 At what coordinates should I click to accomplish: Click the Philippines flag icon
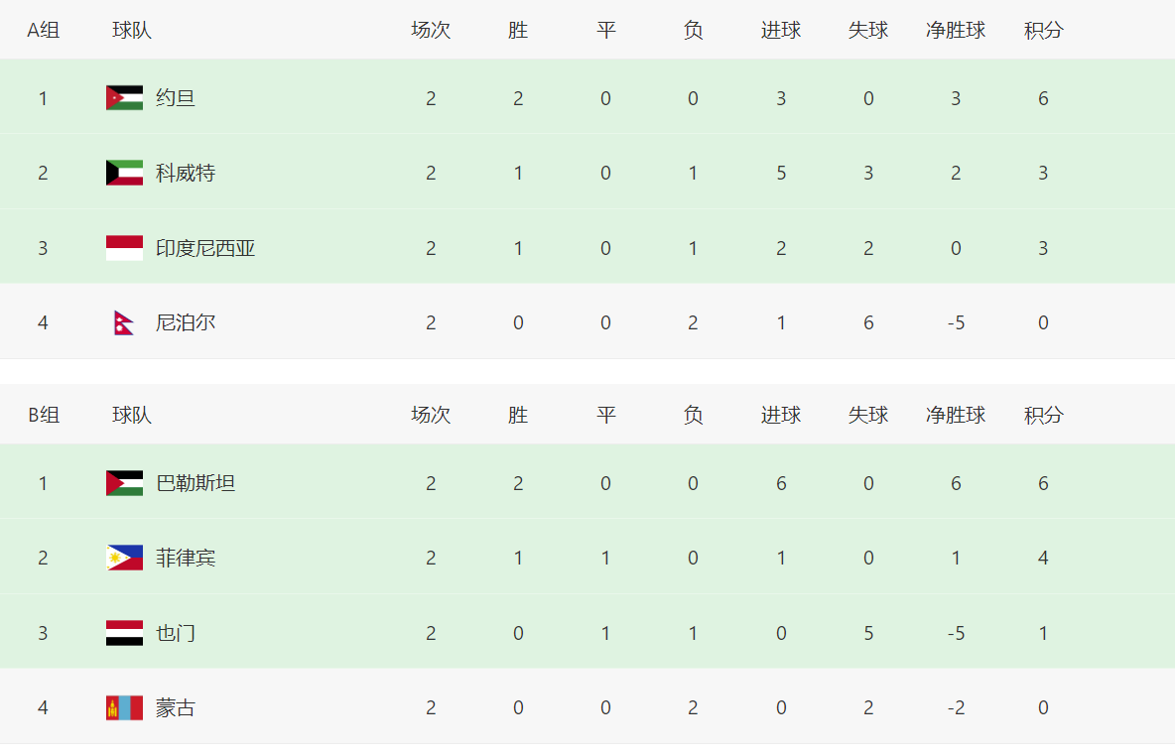pyautogui.click(x=124, y=558)
